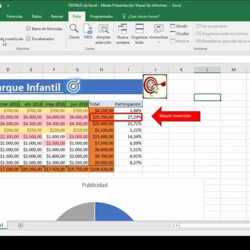Set zoom to 100% icon
This screenshot has height=250, width=250.
click(x=88, y=29)
